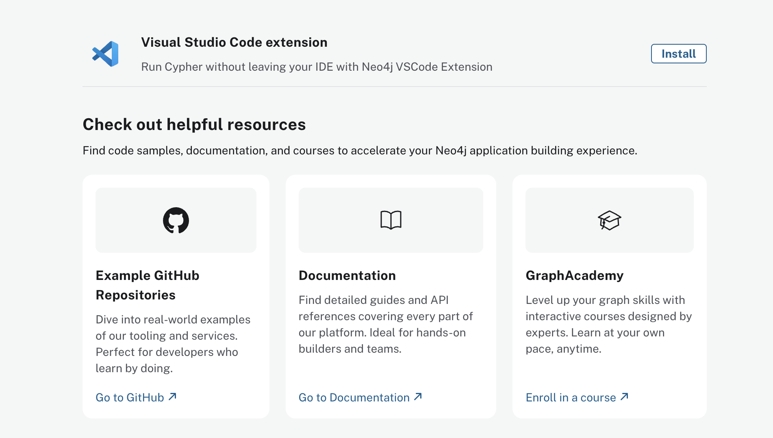Install the Visual Studio Code extension
This screenshot has height=438, width=773.
tap(679, 54)
